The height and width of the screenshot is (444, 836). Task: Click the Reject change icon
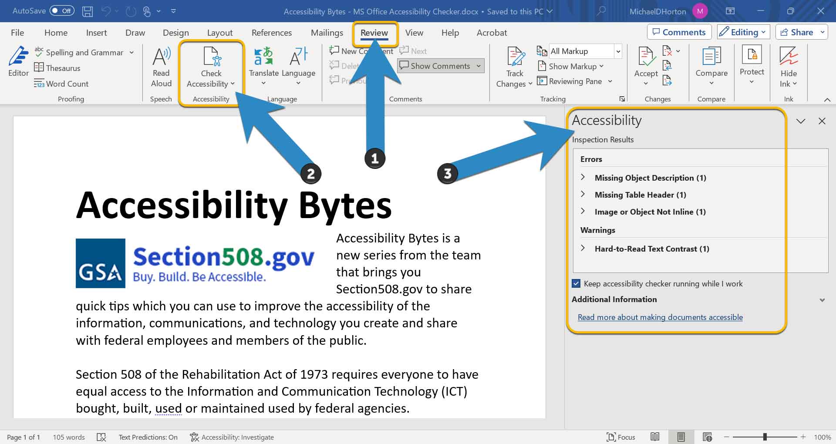[x=668, y=51]
